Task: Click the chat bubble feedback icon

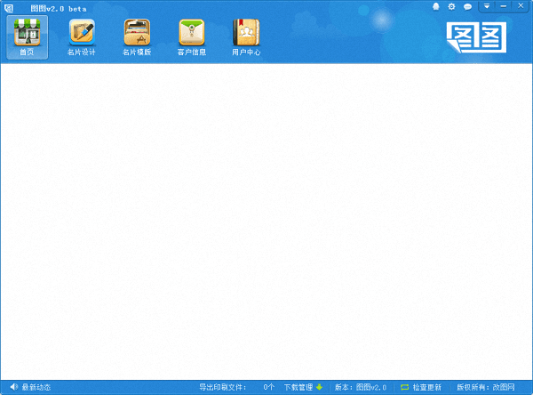Action: coord(467,7)
